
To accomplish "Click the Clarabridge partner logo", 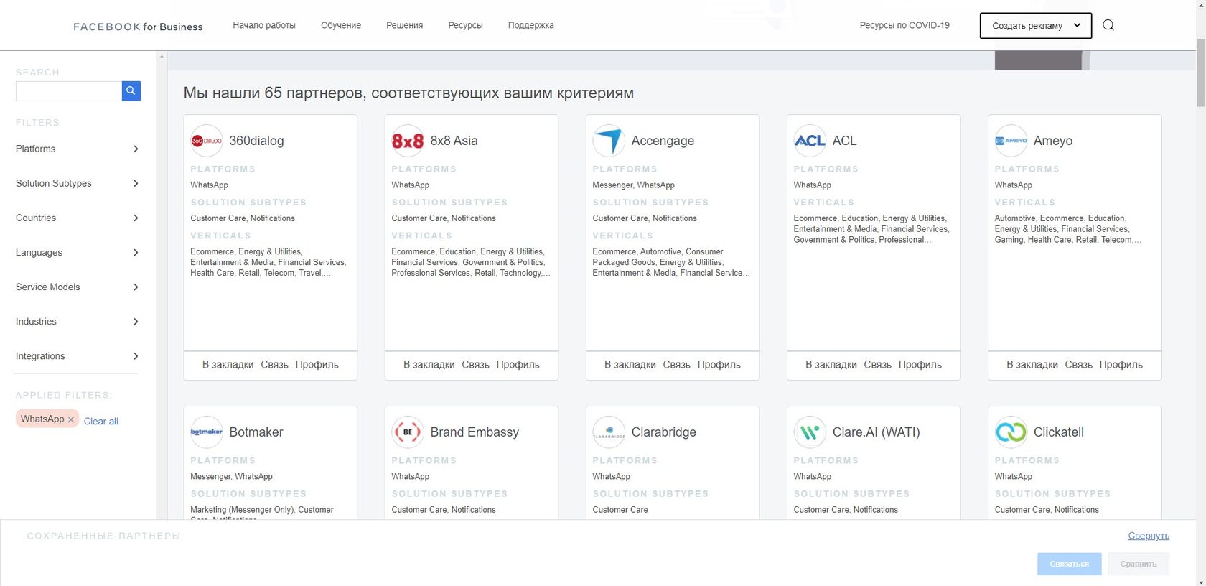I will 609,432.
